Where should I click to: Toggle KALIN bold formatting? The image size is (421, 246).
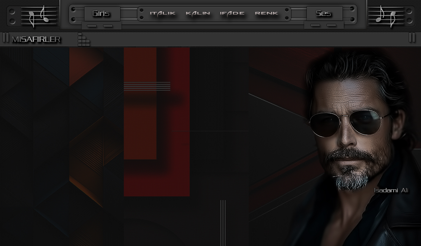198,13
